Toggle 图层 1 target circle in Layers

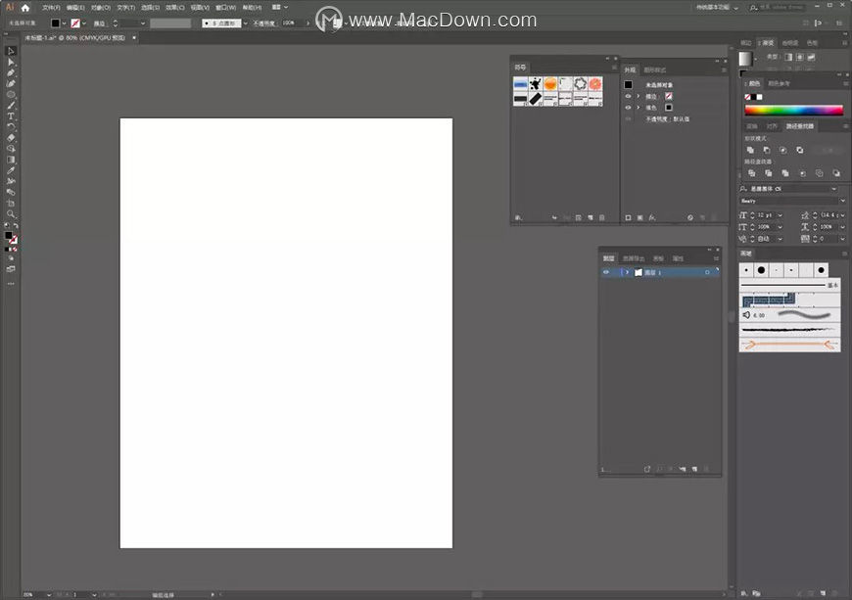tap(707, 272)
